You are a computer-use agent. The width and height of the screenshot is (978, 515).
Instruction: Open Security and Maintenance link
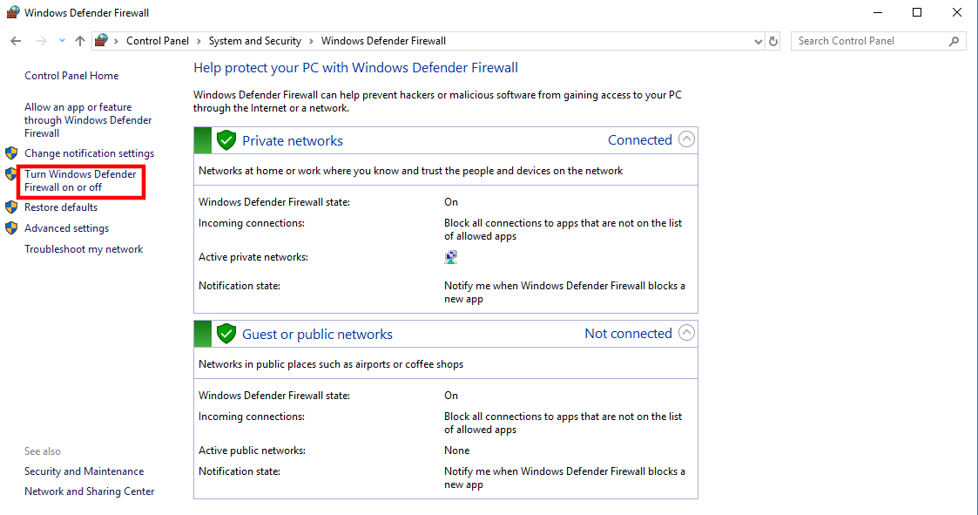click(x=84, y=471)
